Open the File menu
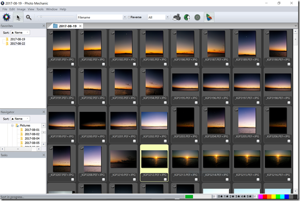The image size is (300, 201). coord(5,9)
